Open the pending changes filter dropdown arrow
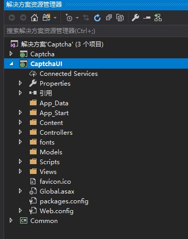Image resolution: width=188 pixels, height=239 pixels. tap(77, 18)
